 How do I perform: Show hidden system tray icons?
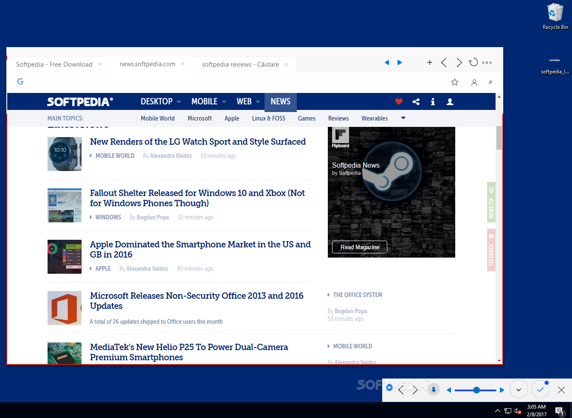[498, 411]
